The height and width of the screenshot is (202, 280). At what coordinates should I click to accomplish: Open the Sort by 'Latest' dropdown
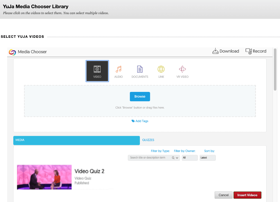pyautogui.click(x=207, y=158)
